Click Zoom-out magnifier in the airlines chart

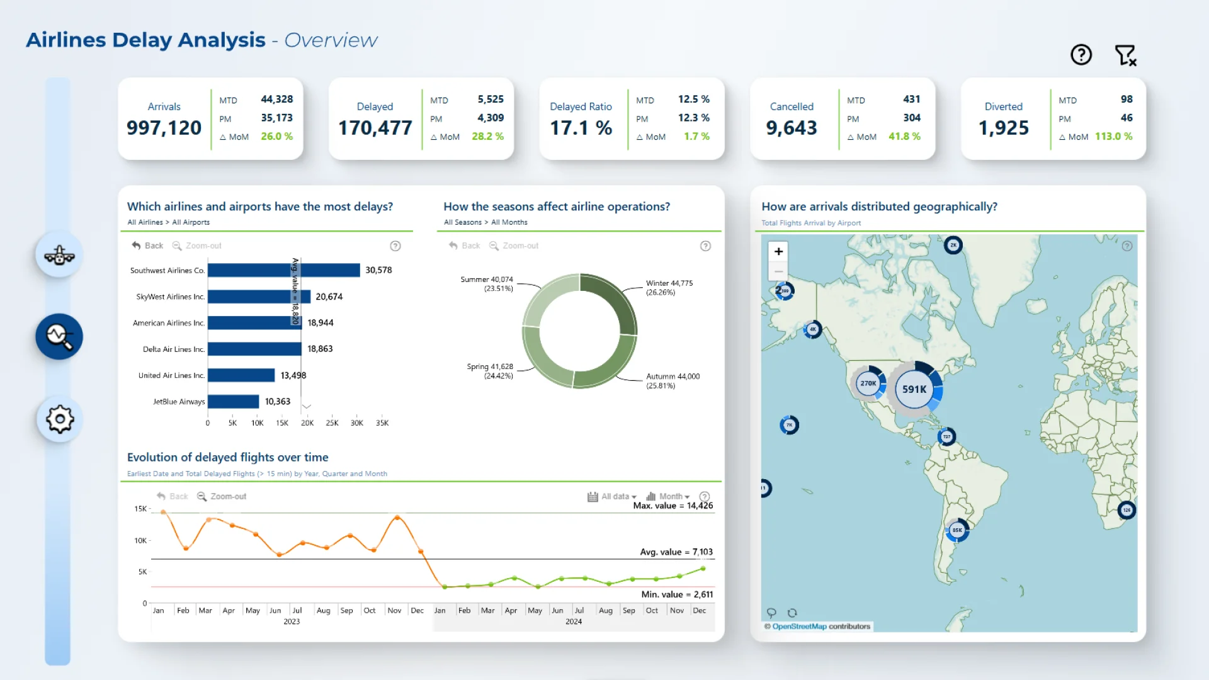tap(197, 246)
